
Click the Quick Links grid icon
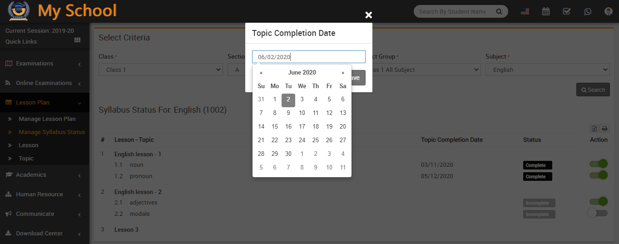77,40
